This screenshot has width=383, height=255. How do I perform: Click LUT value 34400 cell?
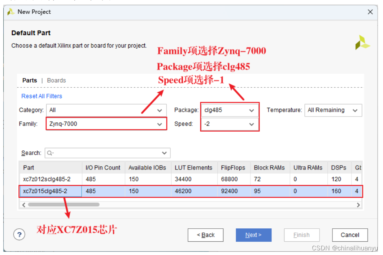[194, 179]
